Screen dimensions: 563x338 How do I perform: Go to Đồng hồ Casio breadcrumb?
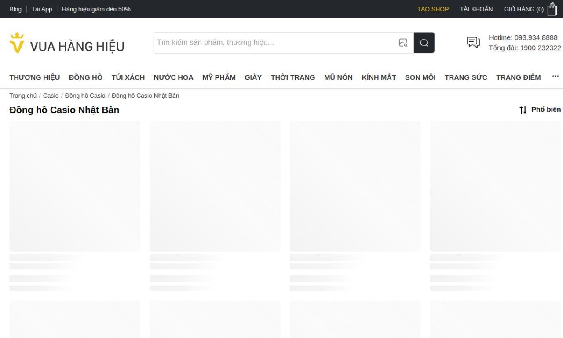pyautogui.click(x=85, y=96)
